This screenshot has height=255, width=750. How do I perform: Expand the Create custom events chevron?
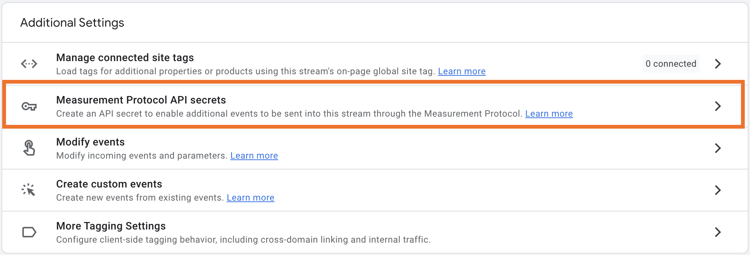(718, 190)
